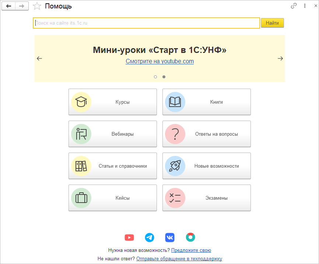Open the three-dot more actions menu
Image resolution: width=319 pixels, height=264 pixels.
pos(305,6)
